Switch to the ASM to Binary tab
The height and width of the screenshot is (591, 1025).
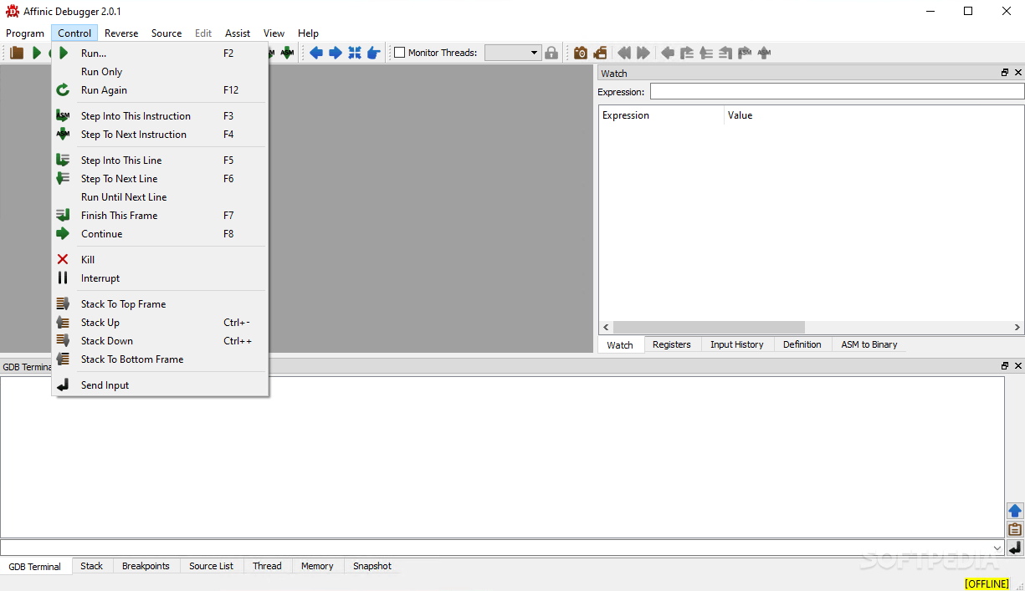click(869, 344)
